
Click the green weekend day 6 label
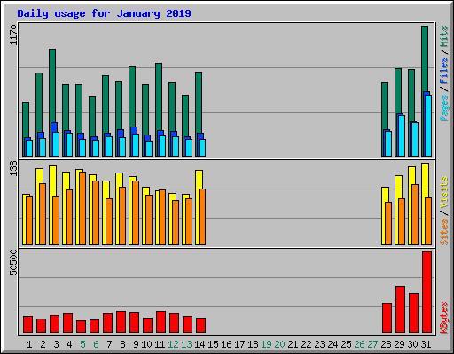tap(96, 344)
